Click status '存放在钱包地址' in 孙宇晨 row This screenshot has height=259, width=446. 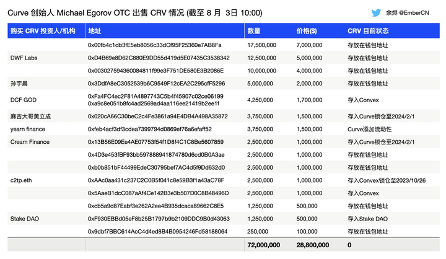point(368,84)
